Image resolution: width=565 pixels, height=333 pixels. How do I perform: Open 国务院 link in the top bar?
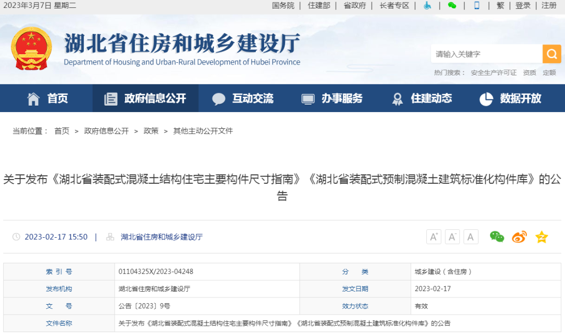tap(282, 5)
